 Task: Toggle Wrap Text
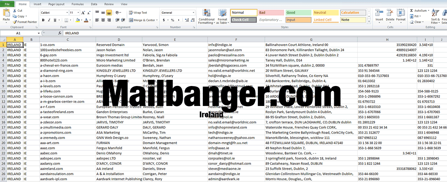(138, 13)
